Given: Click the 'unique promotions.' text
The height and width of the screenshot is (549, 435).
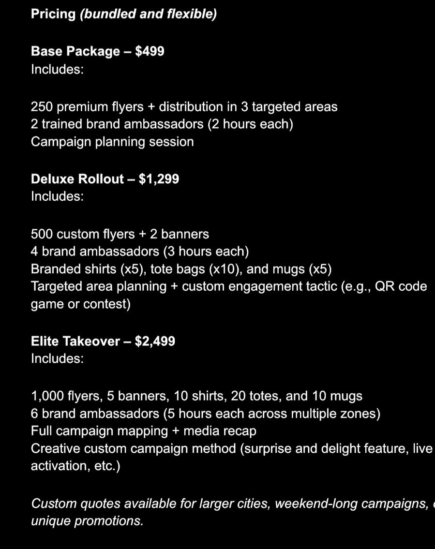Looking at the screenshot, I should [x=87, y=521].
